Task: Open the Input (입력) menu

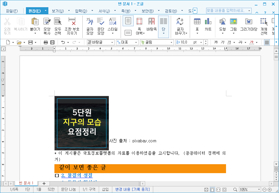Action: tap(81, 11)
